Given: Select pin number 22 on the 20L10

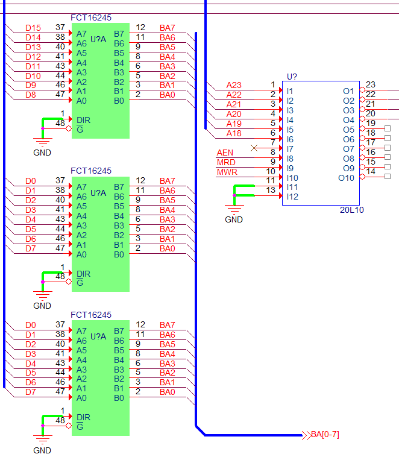Looking at the screenshot, I should 371,95.
